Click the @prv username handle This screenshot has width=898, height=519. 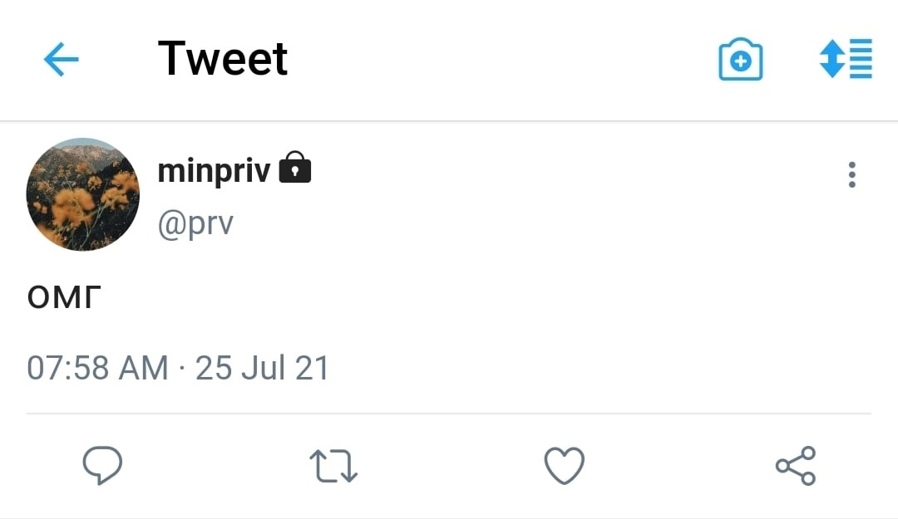[195, 223]
